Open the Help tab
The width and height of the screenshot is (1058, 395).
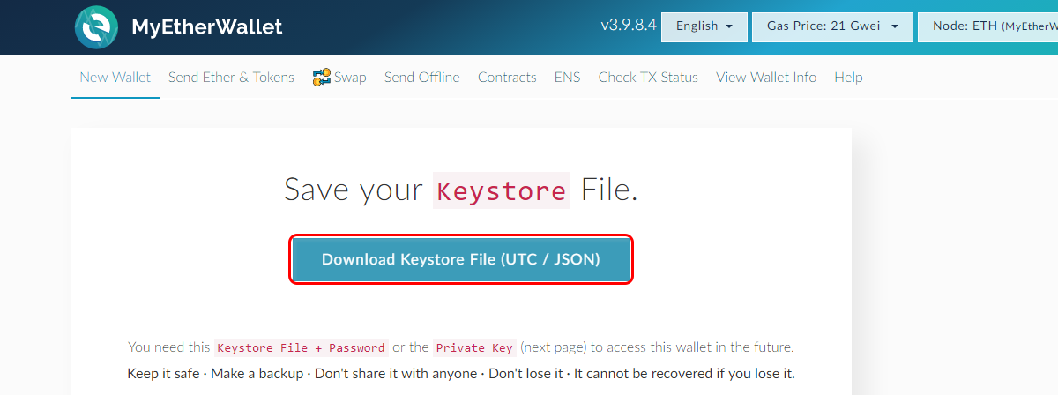848,78
